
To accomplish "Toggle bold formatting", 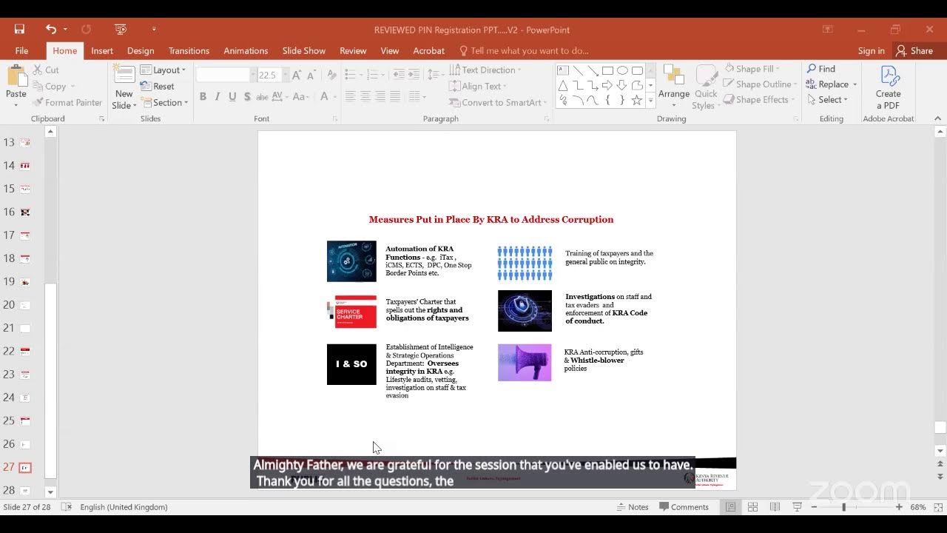I will point(202,96).
